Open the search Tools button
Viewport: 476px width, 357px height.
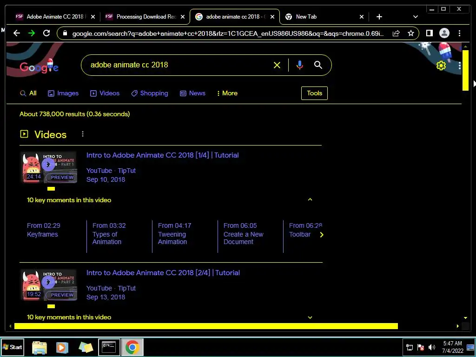point(314,93)
